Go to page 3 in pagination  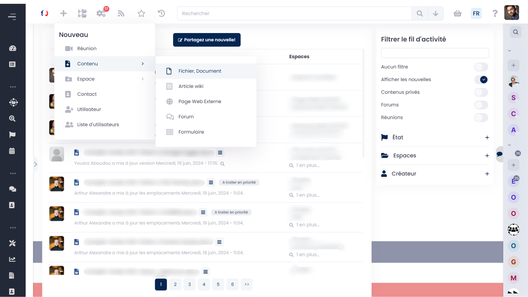tap(189, 284)
